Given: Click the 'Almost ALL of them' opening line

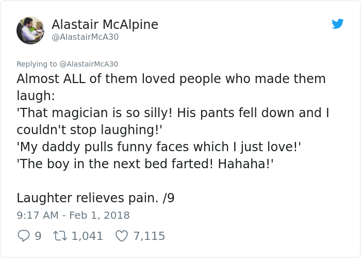Looking at the screenshot, I should 171,79.
